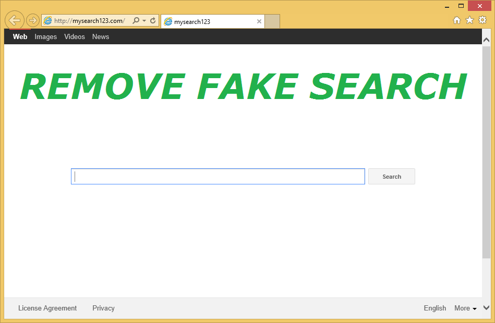Open the Privacy link
The image size is (495, 323).
coord(103,308)
